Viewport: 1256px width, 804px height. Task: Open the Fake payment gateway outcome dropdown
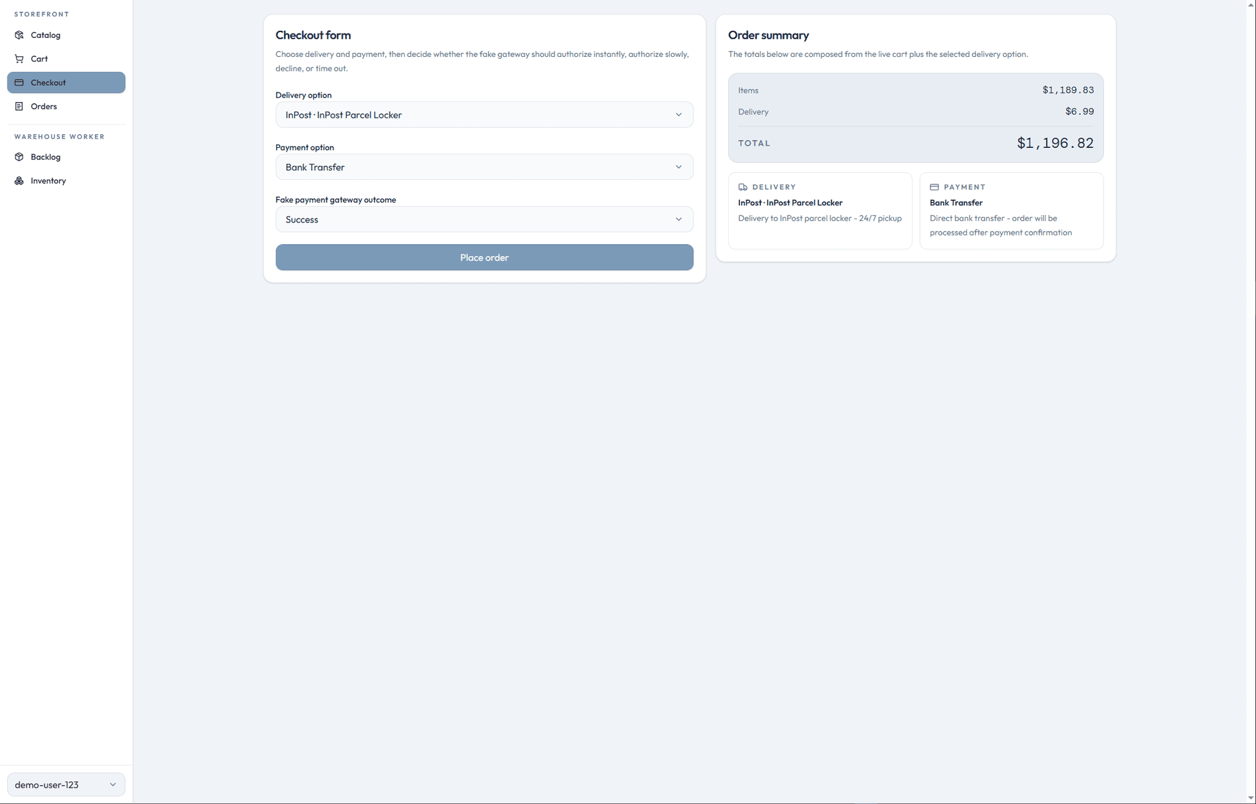click(484, 219)
